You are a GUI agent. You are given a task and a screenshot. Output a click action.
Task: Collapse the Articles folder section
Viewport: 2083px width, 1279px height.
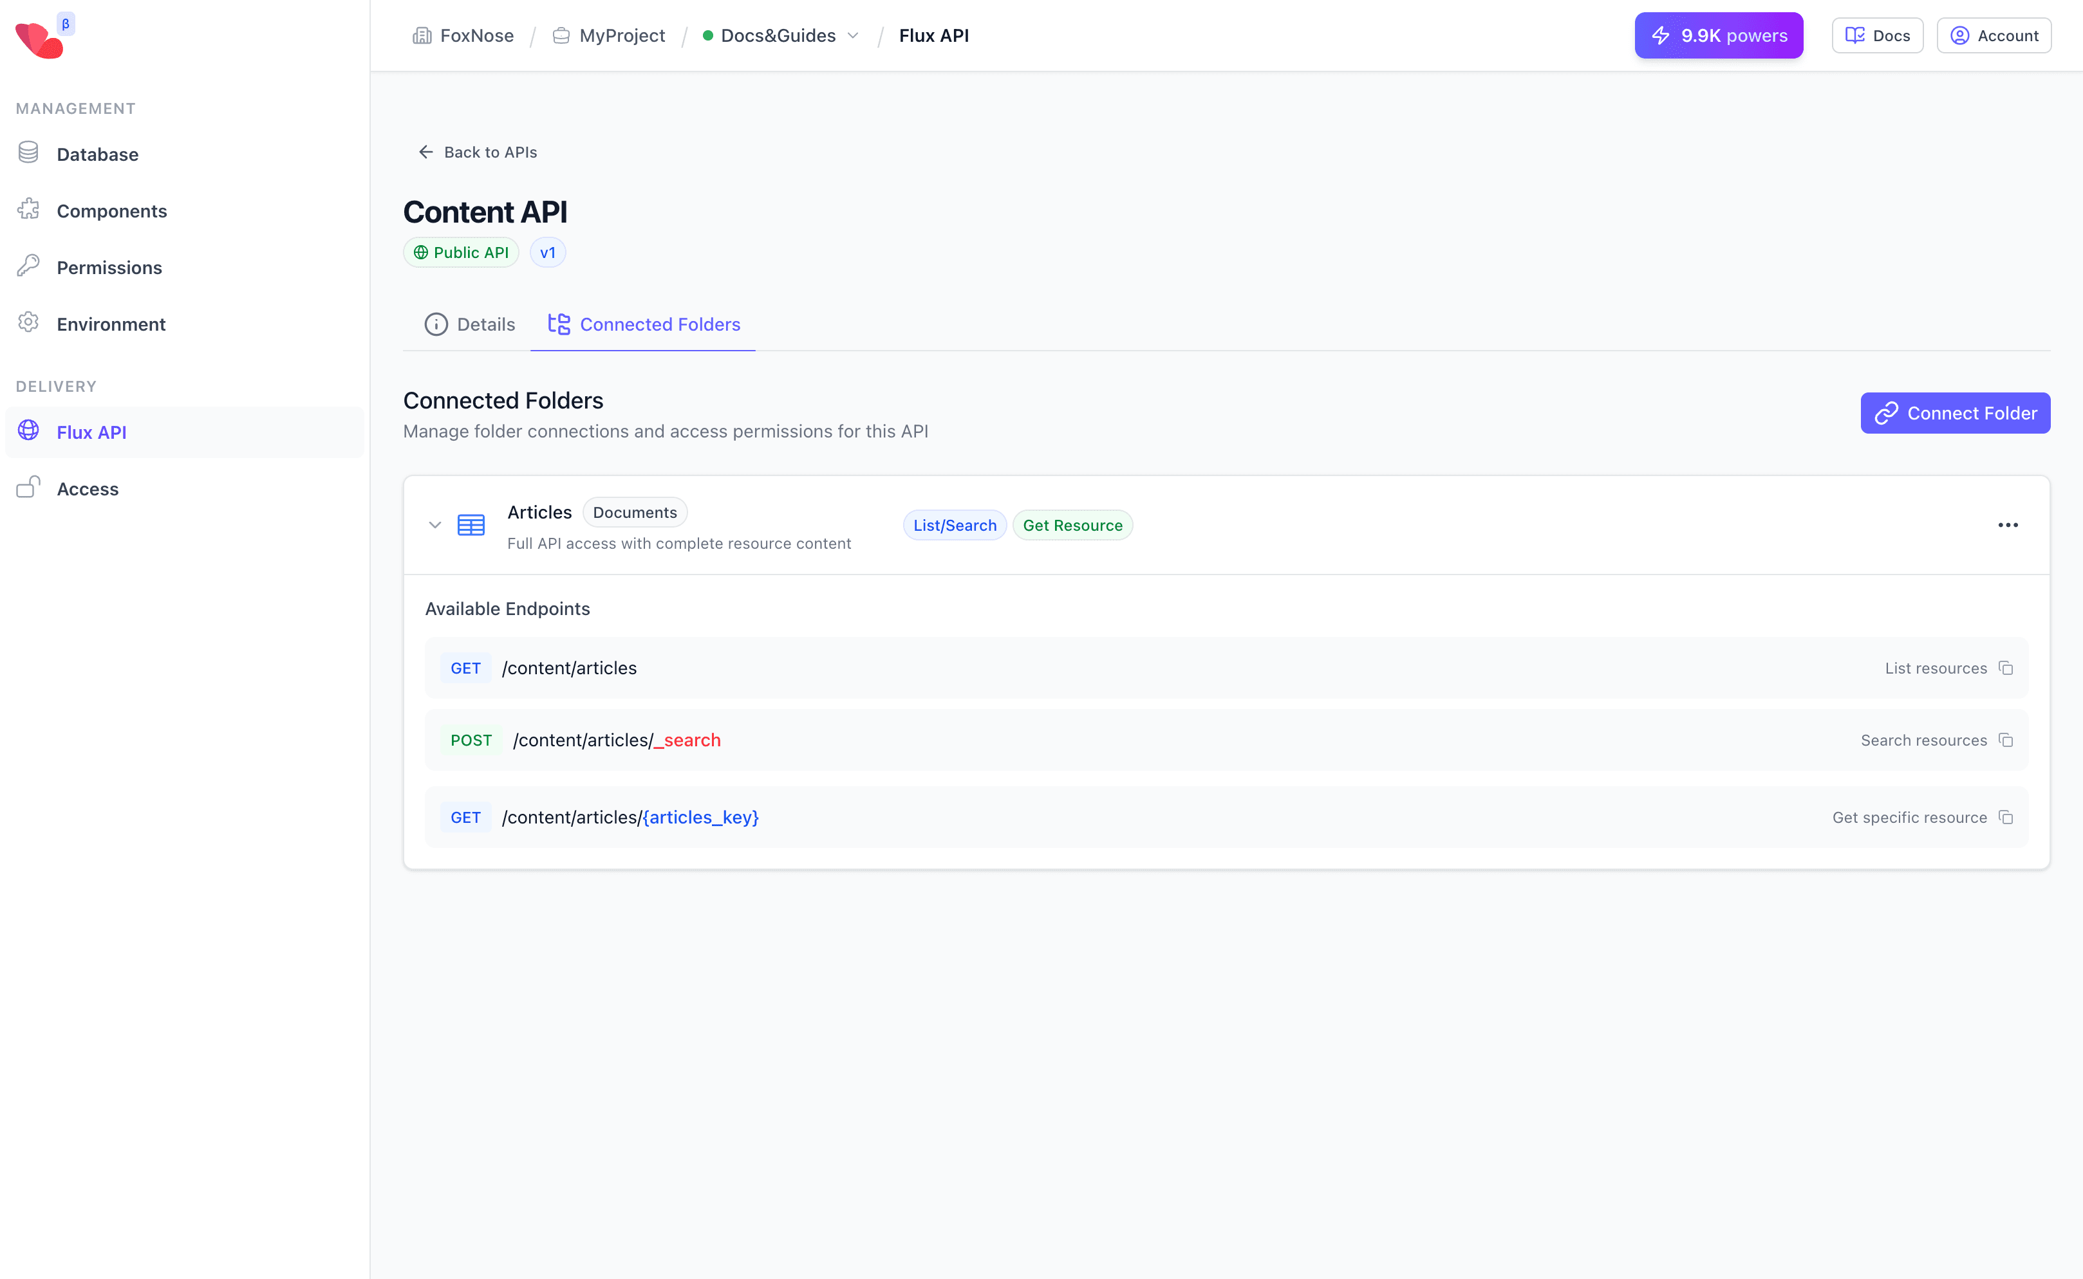pos(435,524)
